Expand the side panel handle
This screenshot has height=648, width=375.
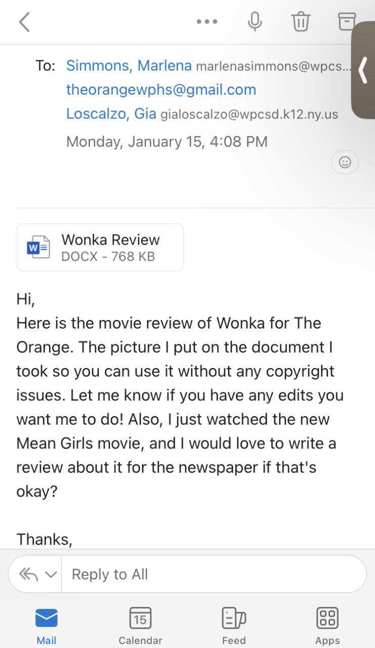(363, 70)
